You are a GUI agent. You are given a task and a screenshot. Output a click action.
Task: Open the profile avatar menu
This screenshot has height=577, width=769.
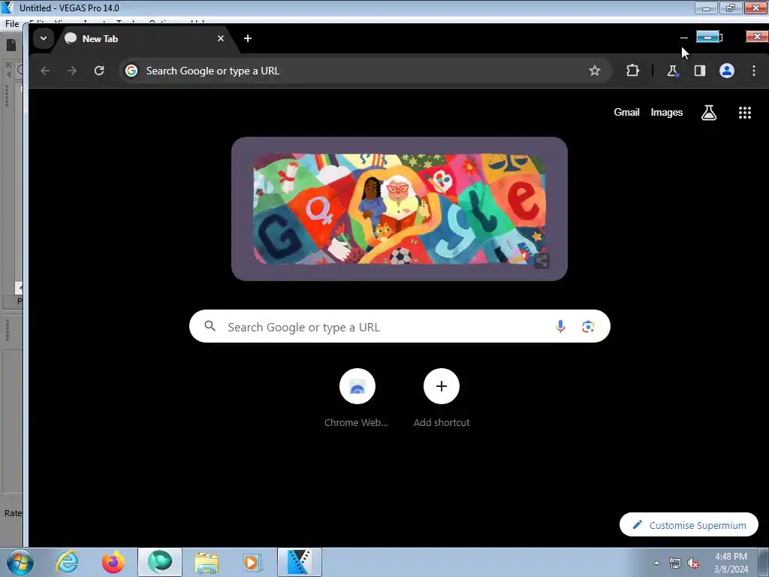pyautogui.click(x=727, y=71)
